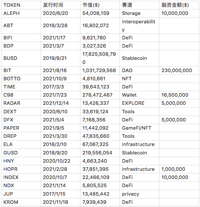Click the C98 Wallet category cell
The image size is (200, 207).
click(139, 95)
